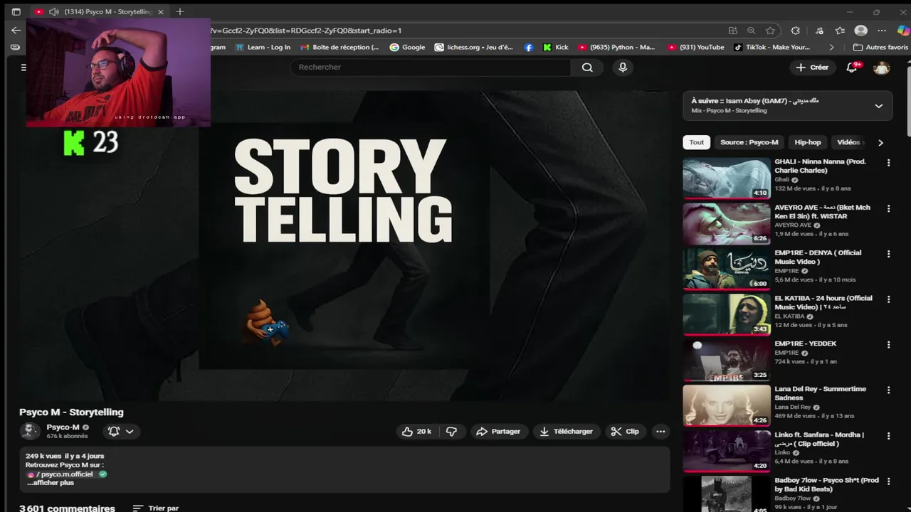Viewport: 911px width, 512px height.
Task: Open Edge extensions puzzle icon
Action: [x=795, y=31]
